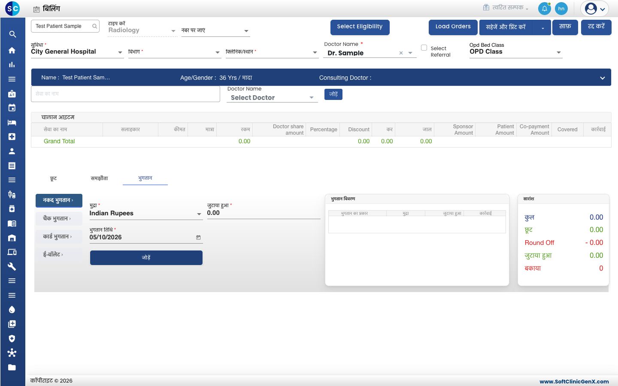Open the shield with cross sidebar icon
The width and height of the screenshot is (618, 386).
[12, 338]
